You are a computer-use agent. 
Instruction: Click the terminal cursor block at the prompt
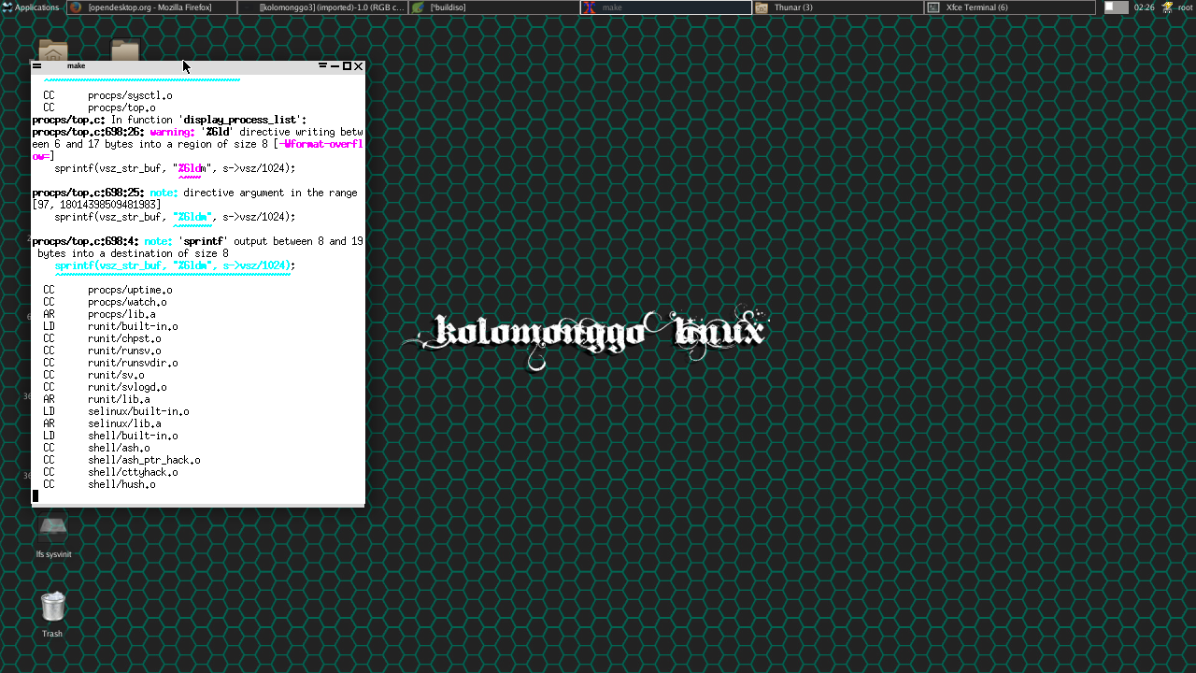click(x=36, y=496)
